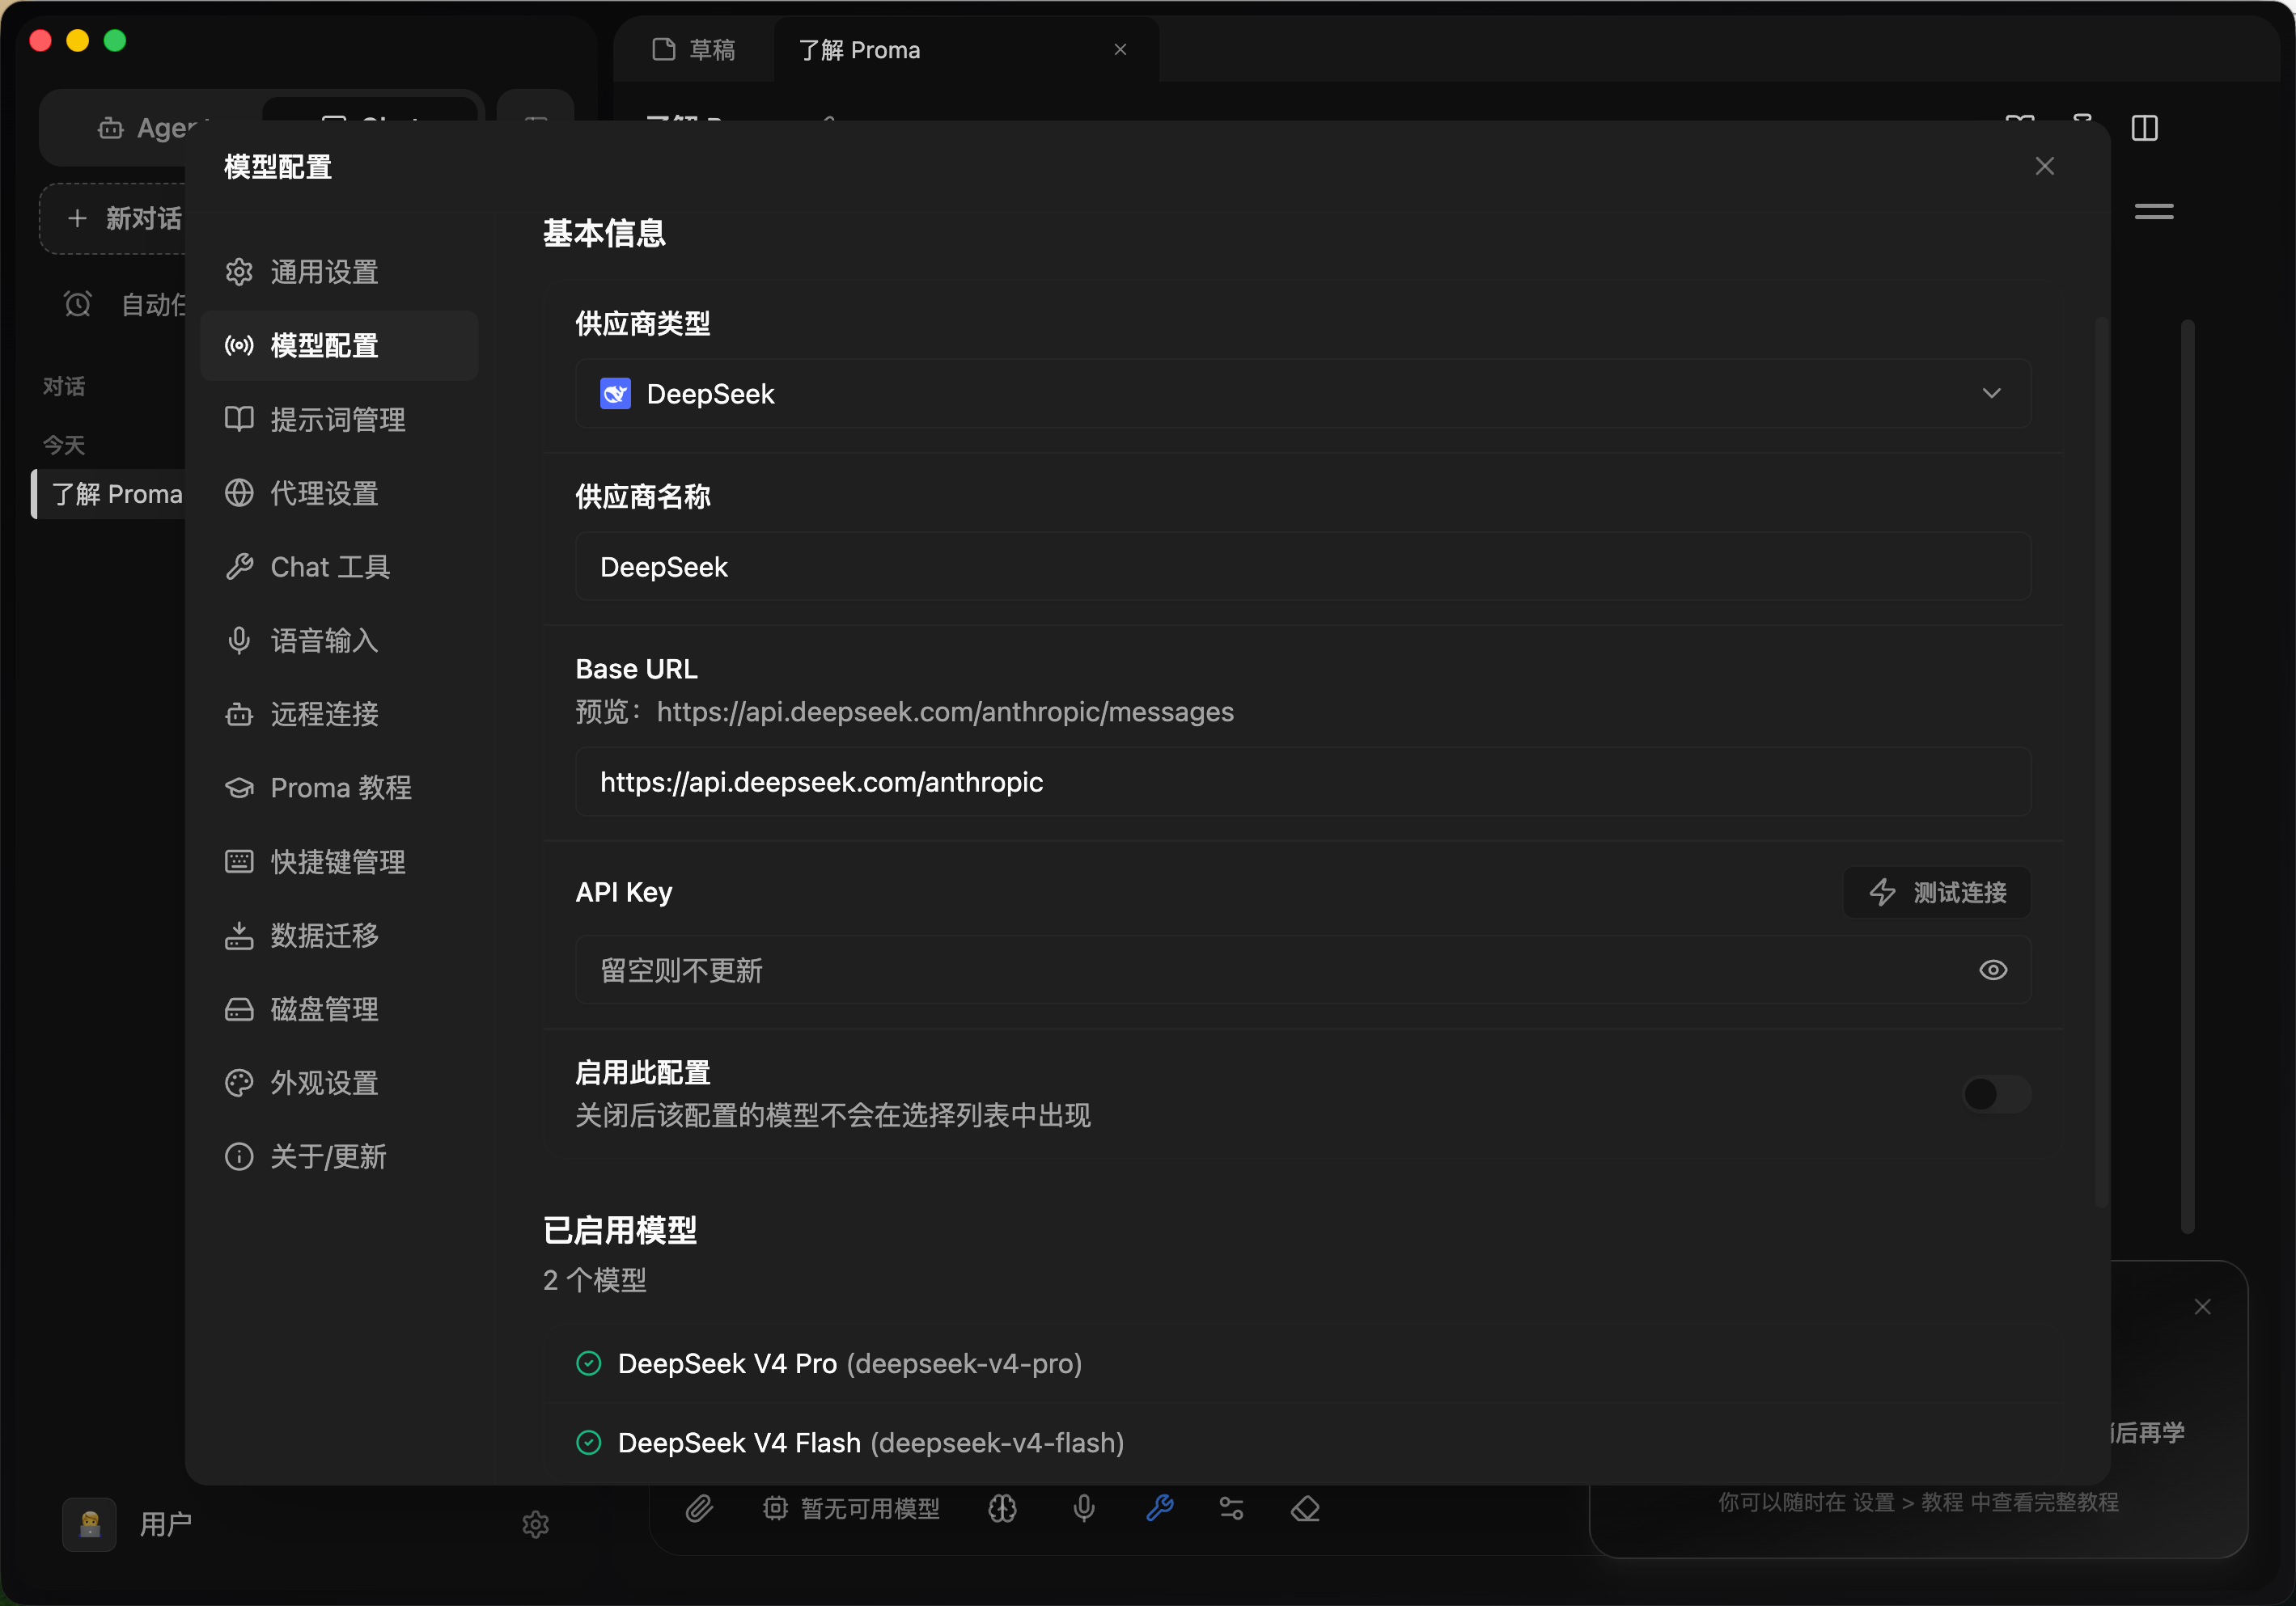Toggle DeepSeek V4 Flash model checkmark
2296x1606 pixels.
(589, 1442)
